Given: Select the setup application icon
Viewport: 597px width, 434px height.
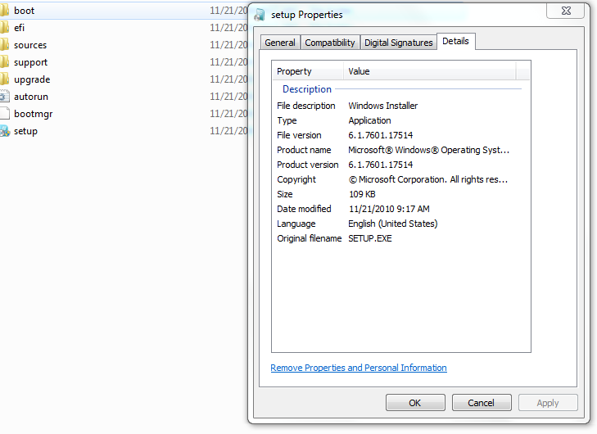Looking at the screenshot, I should click(5, 131).
